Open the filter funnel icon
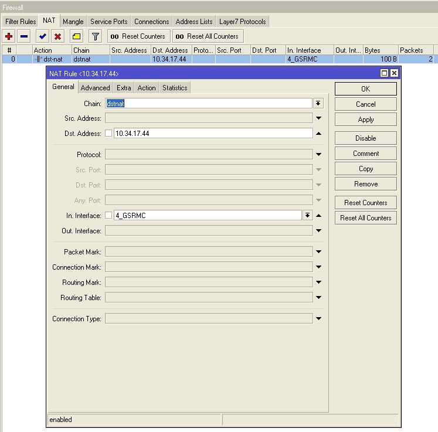 95,36
